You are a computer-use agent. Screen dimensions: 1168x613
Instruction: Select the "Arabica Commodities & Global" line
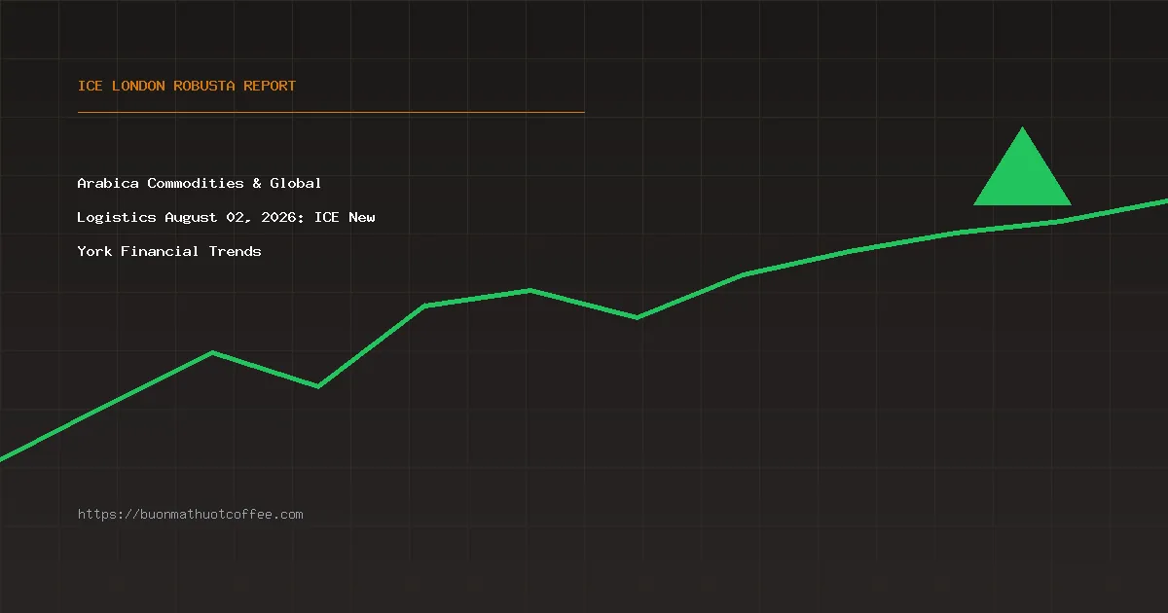click(200, 183)
